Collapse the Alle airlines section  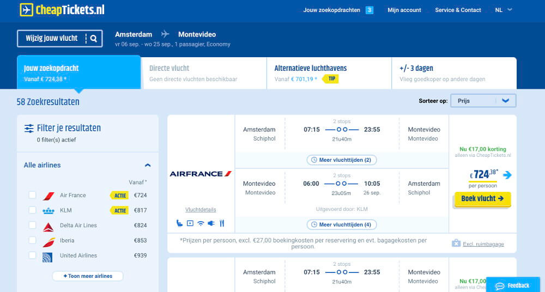(x=148, y=165)
